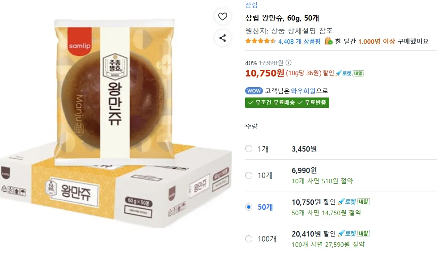Click the Rocket delivery badge beside 10,750원 headline price

click(x=350, y=73)
